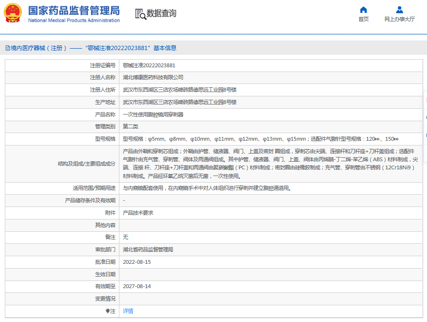Select approval date 2022-08-15

click(137, 262)
